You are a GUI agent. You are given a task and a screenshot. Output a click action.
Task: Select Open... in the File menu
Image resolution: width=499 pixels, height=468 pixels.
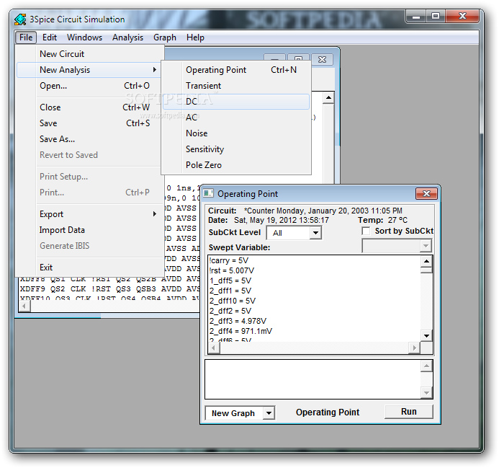pyautogui.click(x=90, y=86)
